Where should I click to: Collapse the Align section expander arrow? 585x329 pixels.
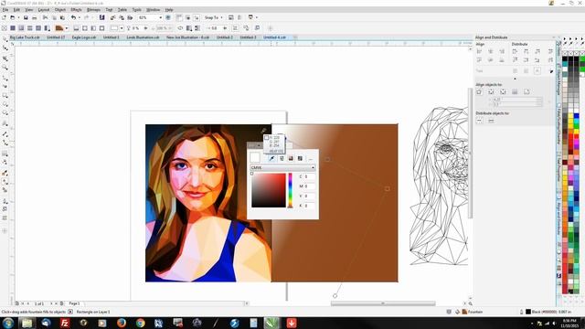tap(515, 79)
